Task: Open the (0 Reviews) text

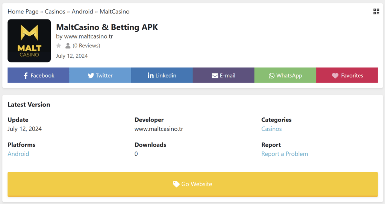Action: pos(86,46)
